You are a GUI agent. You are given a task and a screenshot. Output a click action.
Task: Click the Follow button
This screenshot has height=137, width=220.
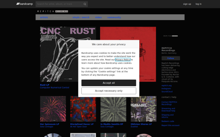171,58
